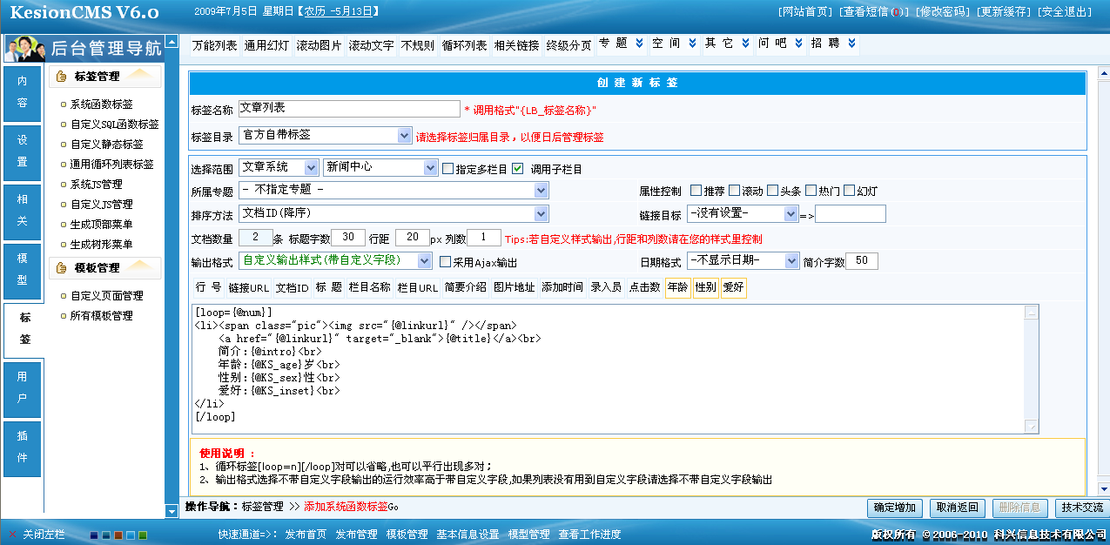Viewport: 1110px width, 545px height.
Task: Tick the 推荐 attribute checkbox
Action: point(696,191)
